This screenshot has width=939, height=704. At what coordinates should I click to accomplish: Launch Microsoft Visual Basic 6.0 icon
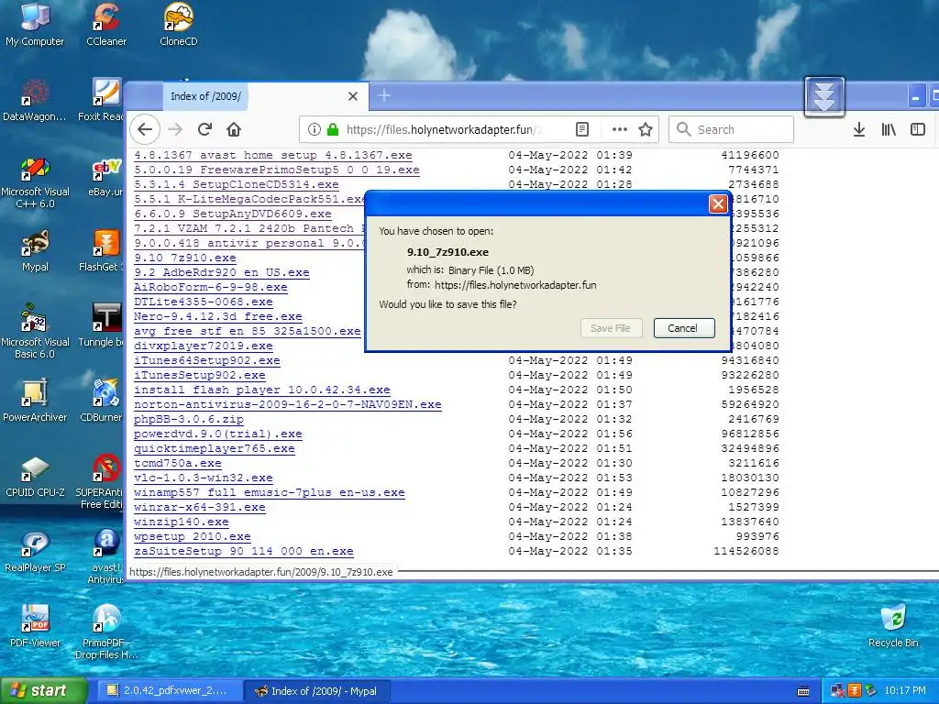pos(35,332)
